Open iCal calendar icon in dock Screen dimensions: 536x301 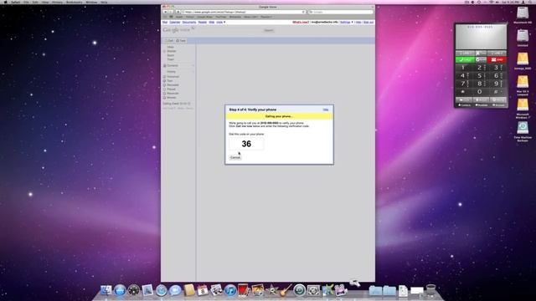[x=203, y=290]
